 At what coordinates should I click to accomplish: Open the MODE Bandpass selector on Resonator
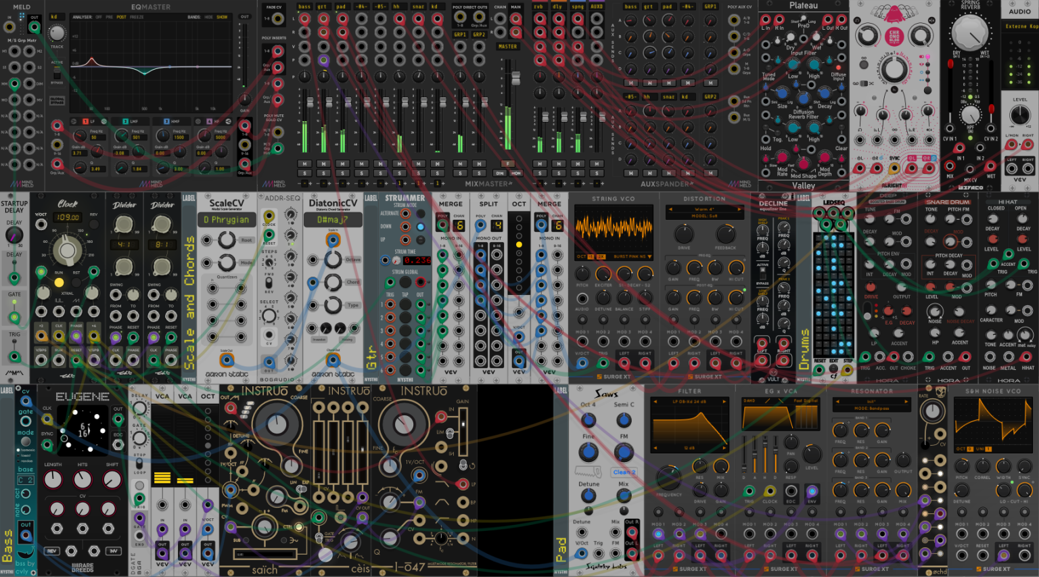pos(871,409)
